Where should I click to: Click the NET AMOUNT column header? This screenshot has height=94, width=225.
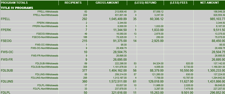click(210, 3)
